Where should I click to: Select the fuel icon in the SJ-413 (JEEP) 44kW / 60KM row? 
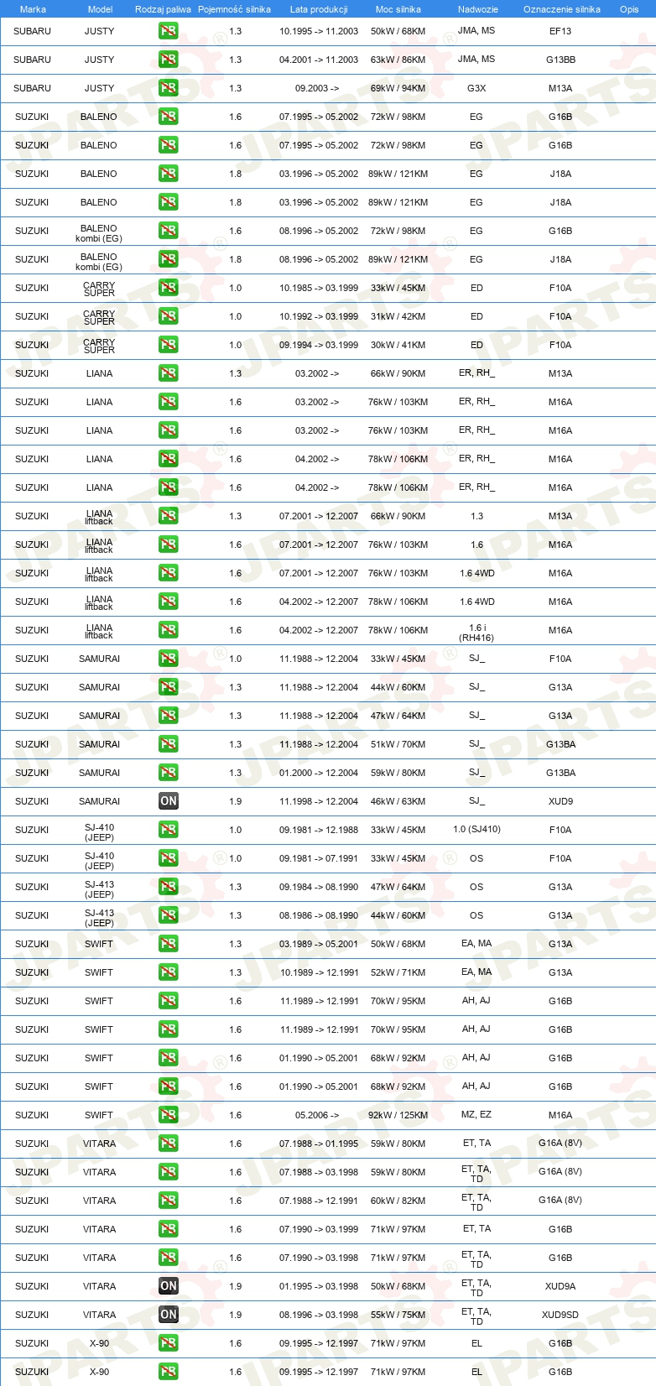point(169,915)
